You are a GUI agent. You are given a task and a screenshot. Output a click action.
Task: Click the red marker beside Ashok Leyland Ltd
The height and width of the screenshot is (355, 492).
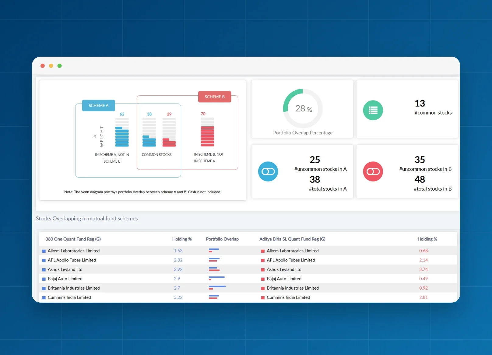coord(263,270)
